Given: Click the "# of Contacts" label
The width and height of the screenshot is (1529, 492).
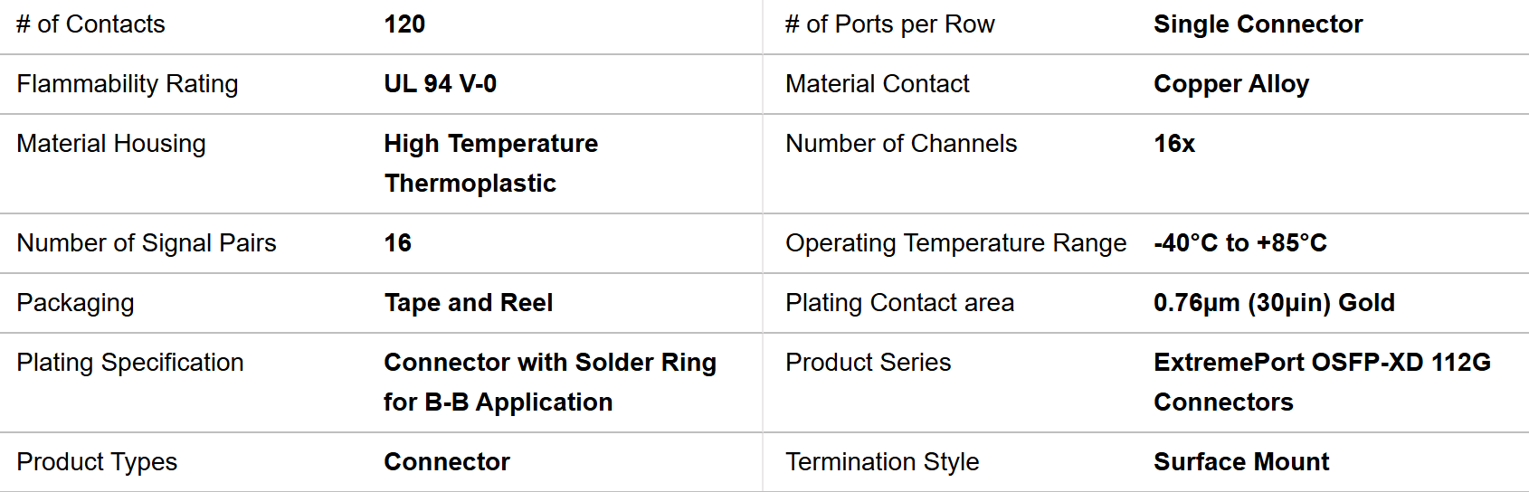Looking at the screenshot, I should [90, 24].
